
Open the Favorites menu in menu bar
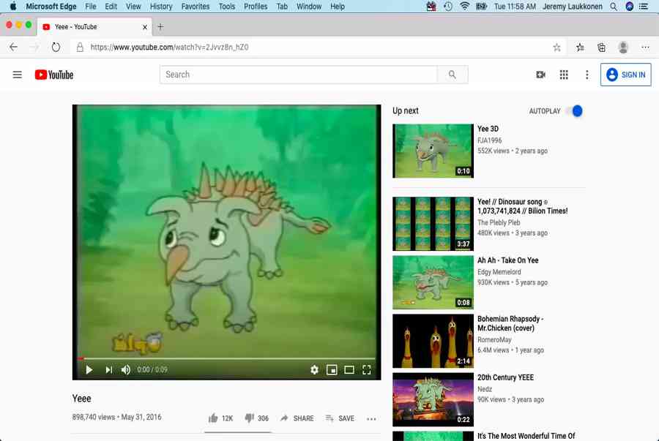click(195, 7)
